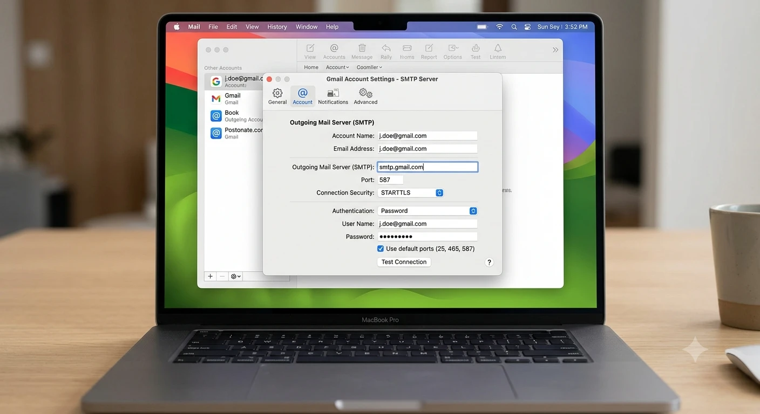The width and height of the screenshot is (760, 414).
Task: Open the Help menu
Action: (x=332, y=27)
